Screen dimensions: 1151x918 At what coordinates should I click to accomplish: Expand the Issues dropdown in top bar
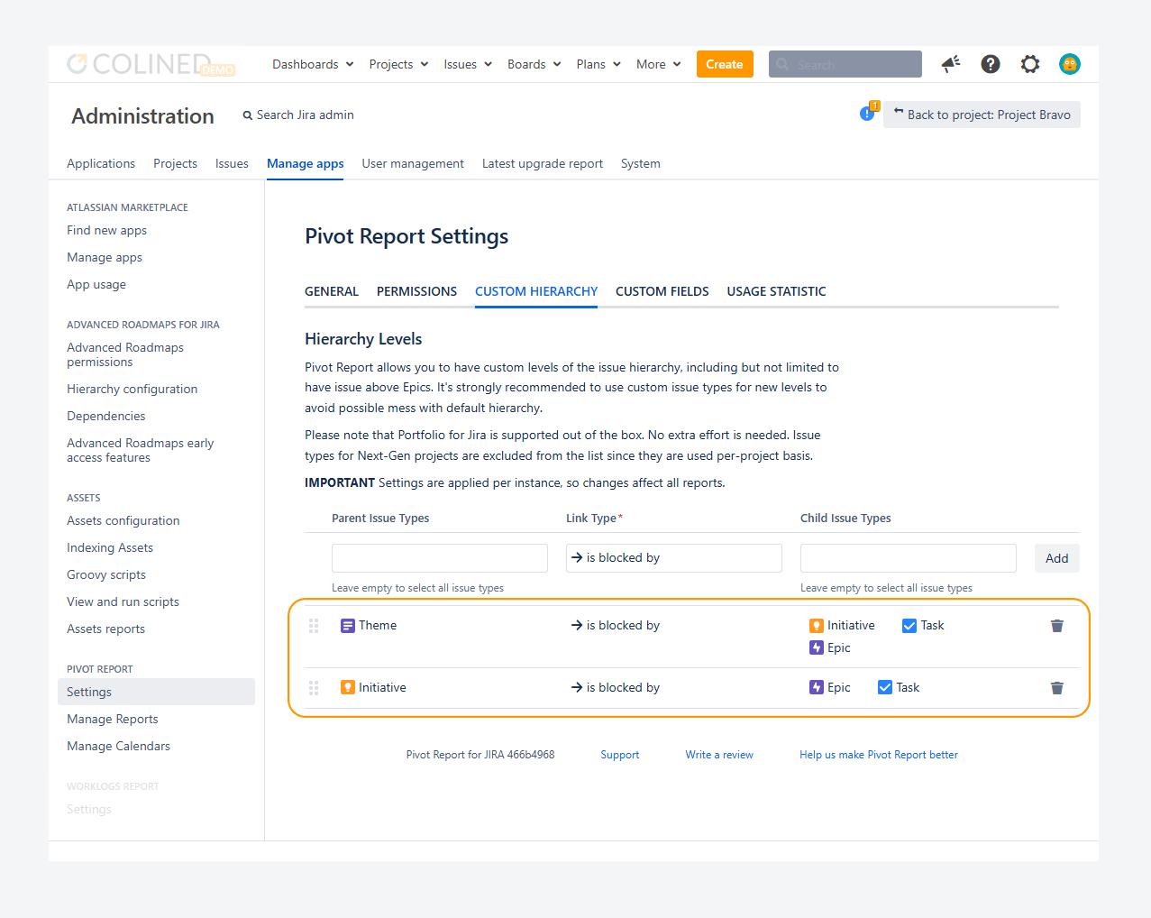pos(468,64)
